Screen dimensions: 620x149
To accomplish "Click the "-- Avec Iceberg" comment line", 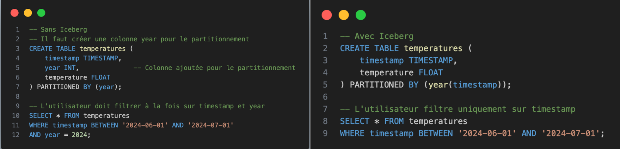I will coord(376,36).
